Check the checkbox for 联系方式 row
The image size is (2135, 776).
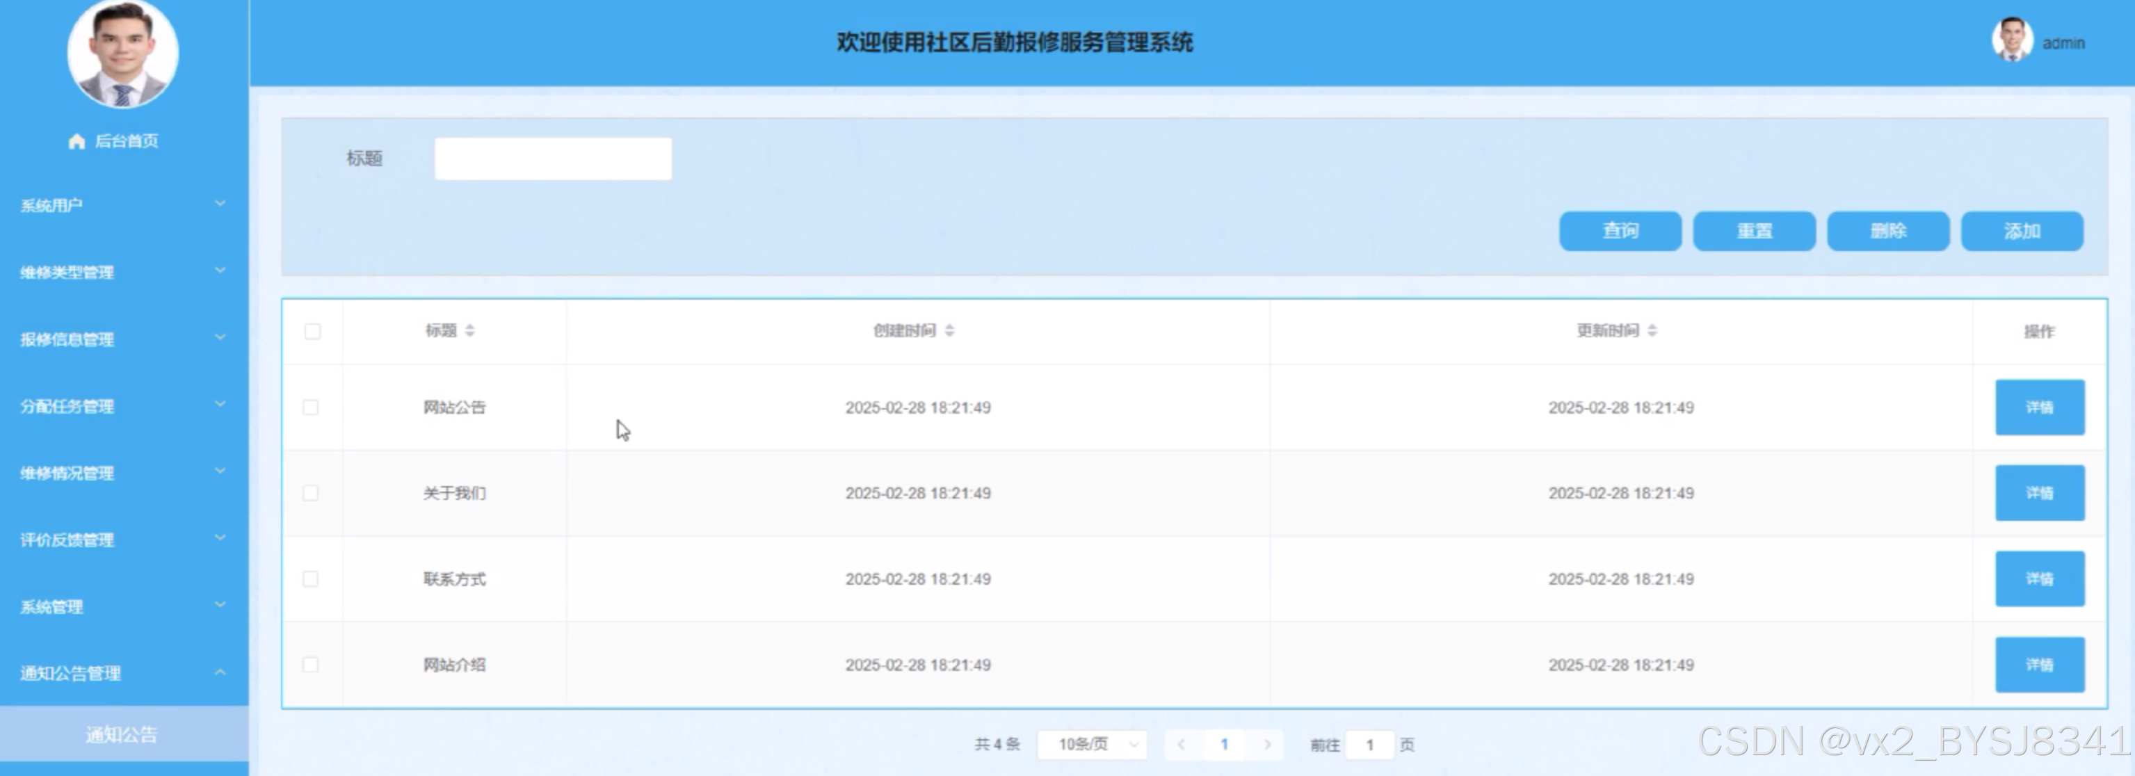pos(311,579)
